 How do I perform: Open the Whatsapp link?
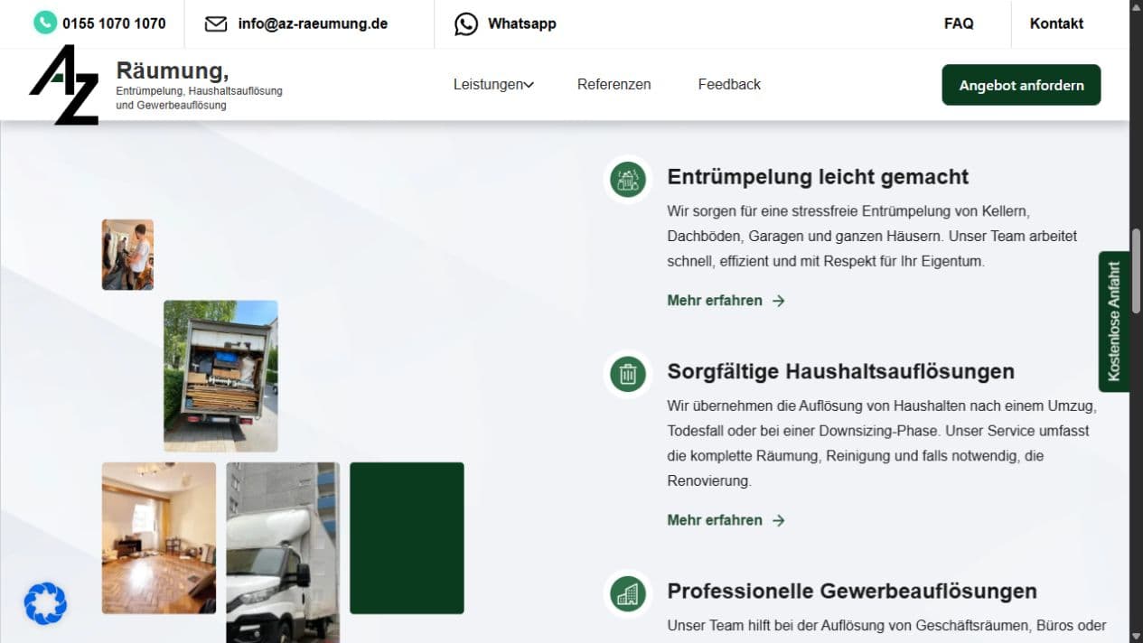click(522, 23)
